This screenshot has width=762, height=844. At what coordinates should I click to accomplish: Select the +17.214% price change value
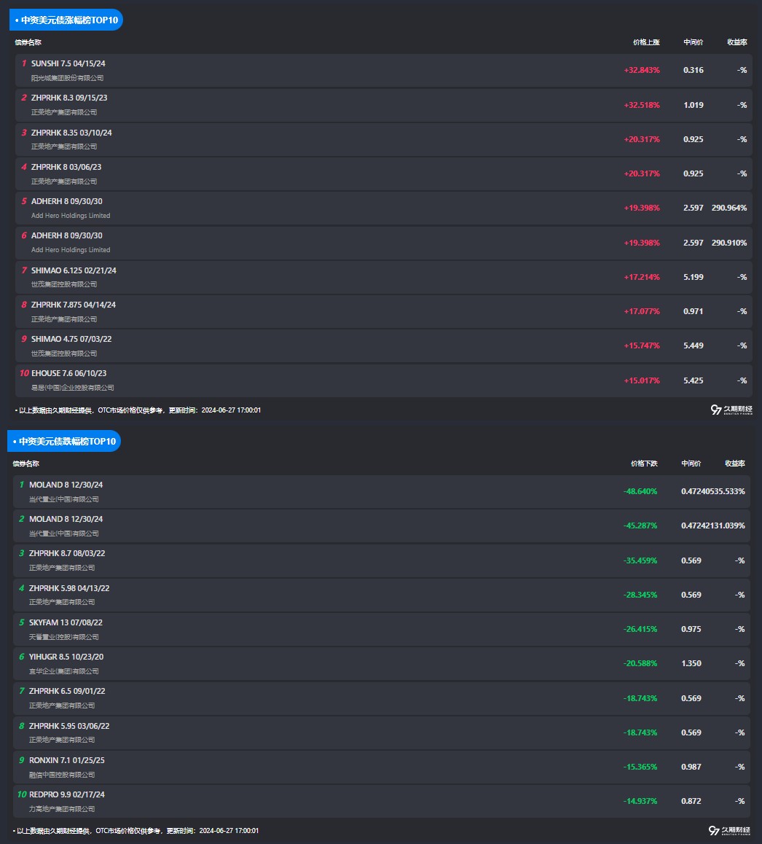pos(642,277)
